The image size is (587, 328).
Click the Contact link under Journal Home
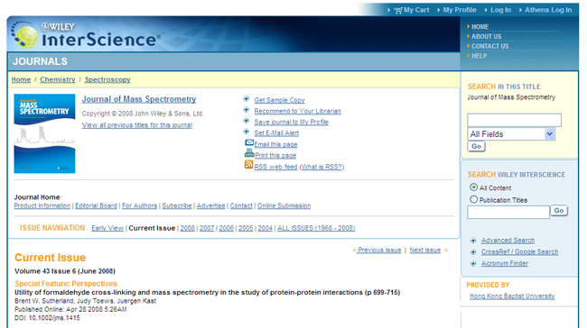pyautogui.click(x=241, y=205)
